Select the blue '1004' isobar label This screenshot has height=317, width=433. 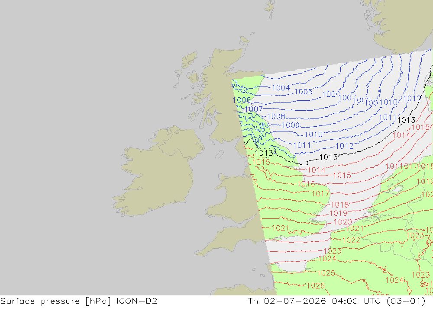(281, 88)
